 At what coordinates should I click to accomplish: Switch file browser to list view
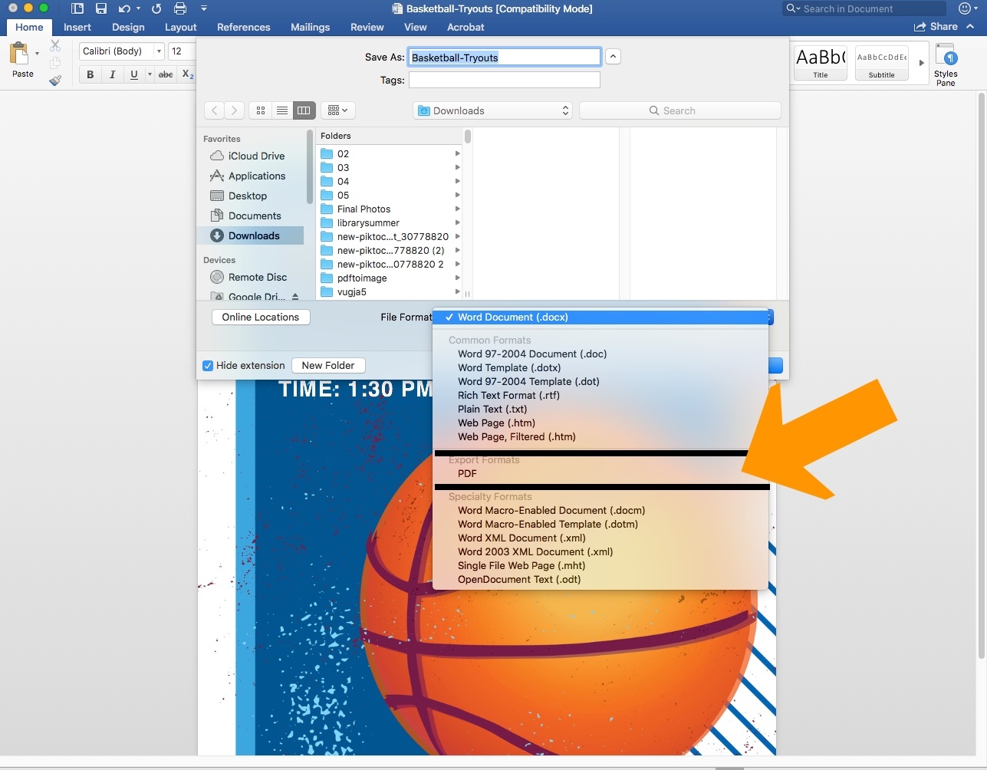point(282,110)
